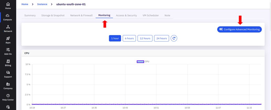Viewport: 271px width, 110px height.
Task: Click the 11:15 time axis label
Action: coord(249,108)
